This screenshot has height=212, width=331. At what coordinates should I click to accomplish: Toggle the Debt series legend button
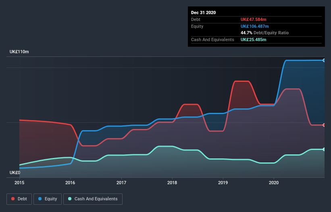[x=19, y=199]
